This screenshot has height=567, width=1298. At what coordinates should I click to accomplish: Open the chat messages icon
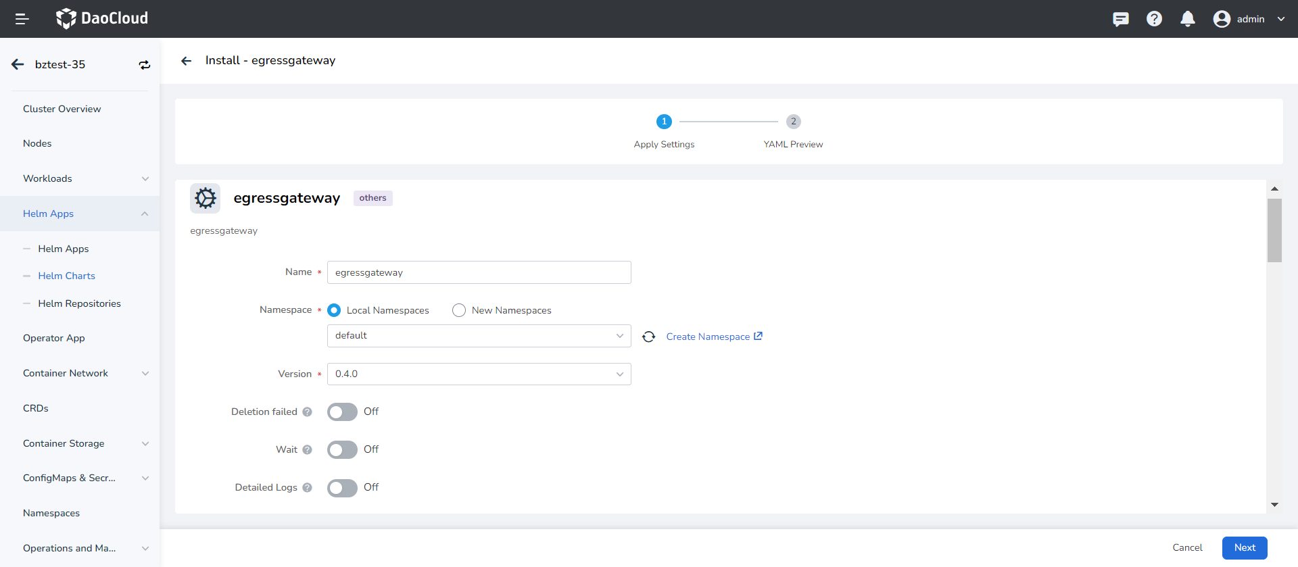(x=1120, y=19)
